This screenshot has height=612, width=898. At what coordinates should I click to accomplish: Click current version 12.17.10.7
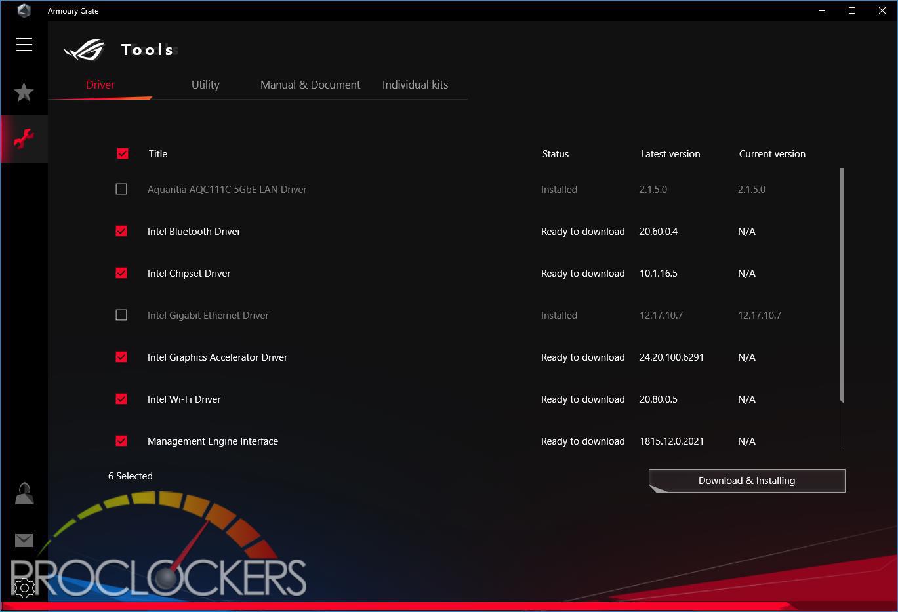[x=760, y=316]
